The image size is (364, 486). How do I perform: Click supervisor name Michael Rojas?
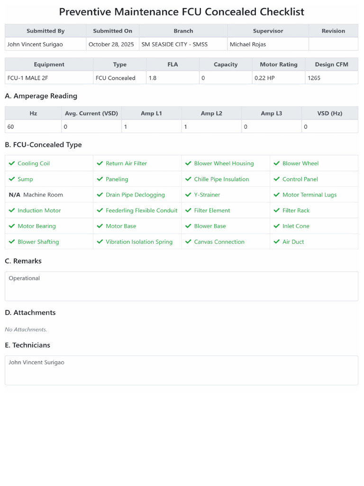pos(247,44)
